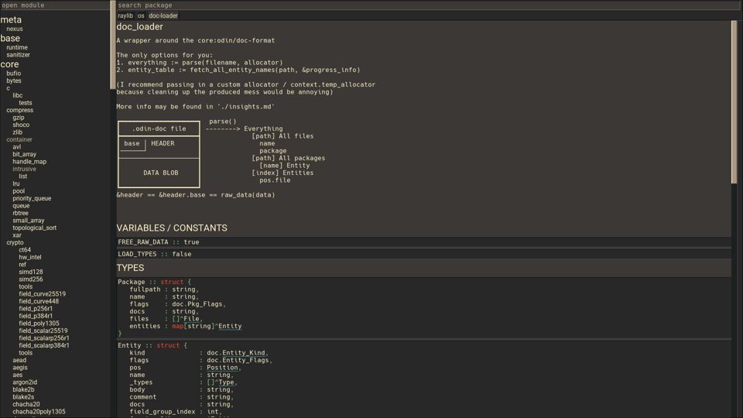743x418 pixels.
Task: Open the crypto package entry
Action: (15, 242)
